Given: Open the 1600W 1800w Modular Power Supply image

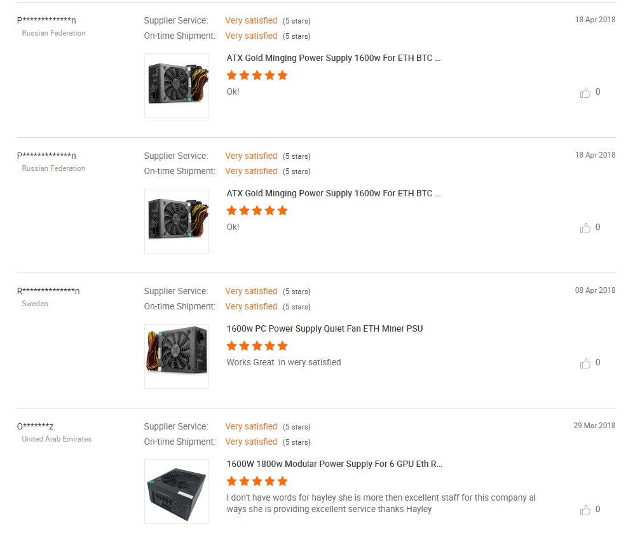Looking at the screenshot, I should point(177,492).
